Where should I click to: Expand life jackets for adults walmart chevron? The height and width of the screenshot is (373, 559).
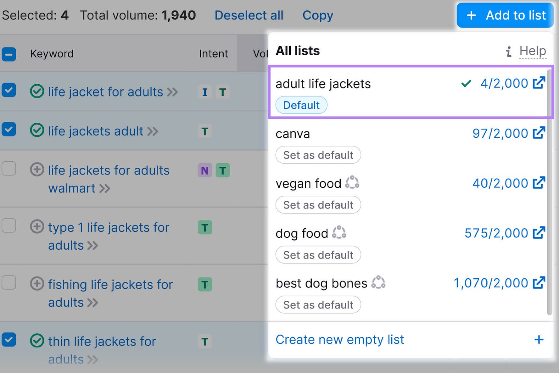(x=105, y=189)
